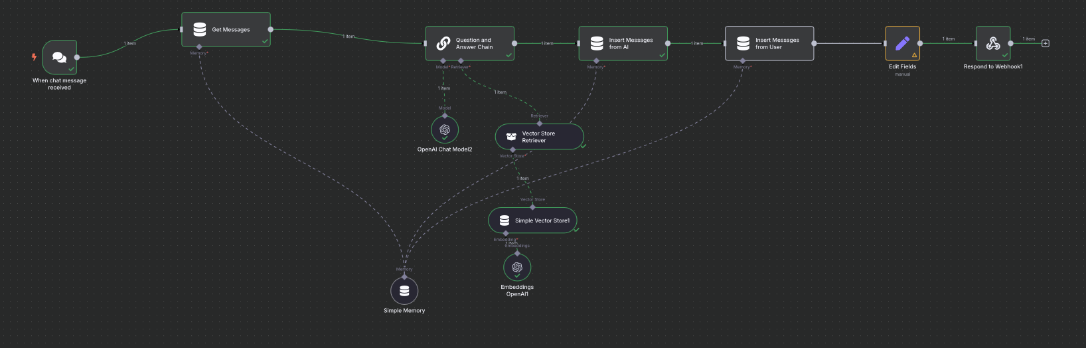Open the Simple Memory node
This screenshot has width=1086, height=348.
pos(404,291)
